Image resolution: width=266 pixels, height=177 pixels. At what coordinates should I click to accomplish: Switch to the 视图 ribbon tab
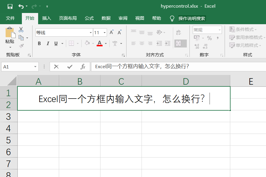point(140,18)
